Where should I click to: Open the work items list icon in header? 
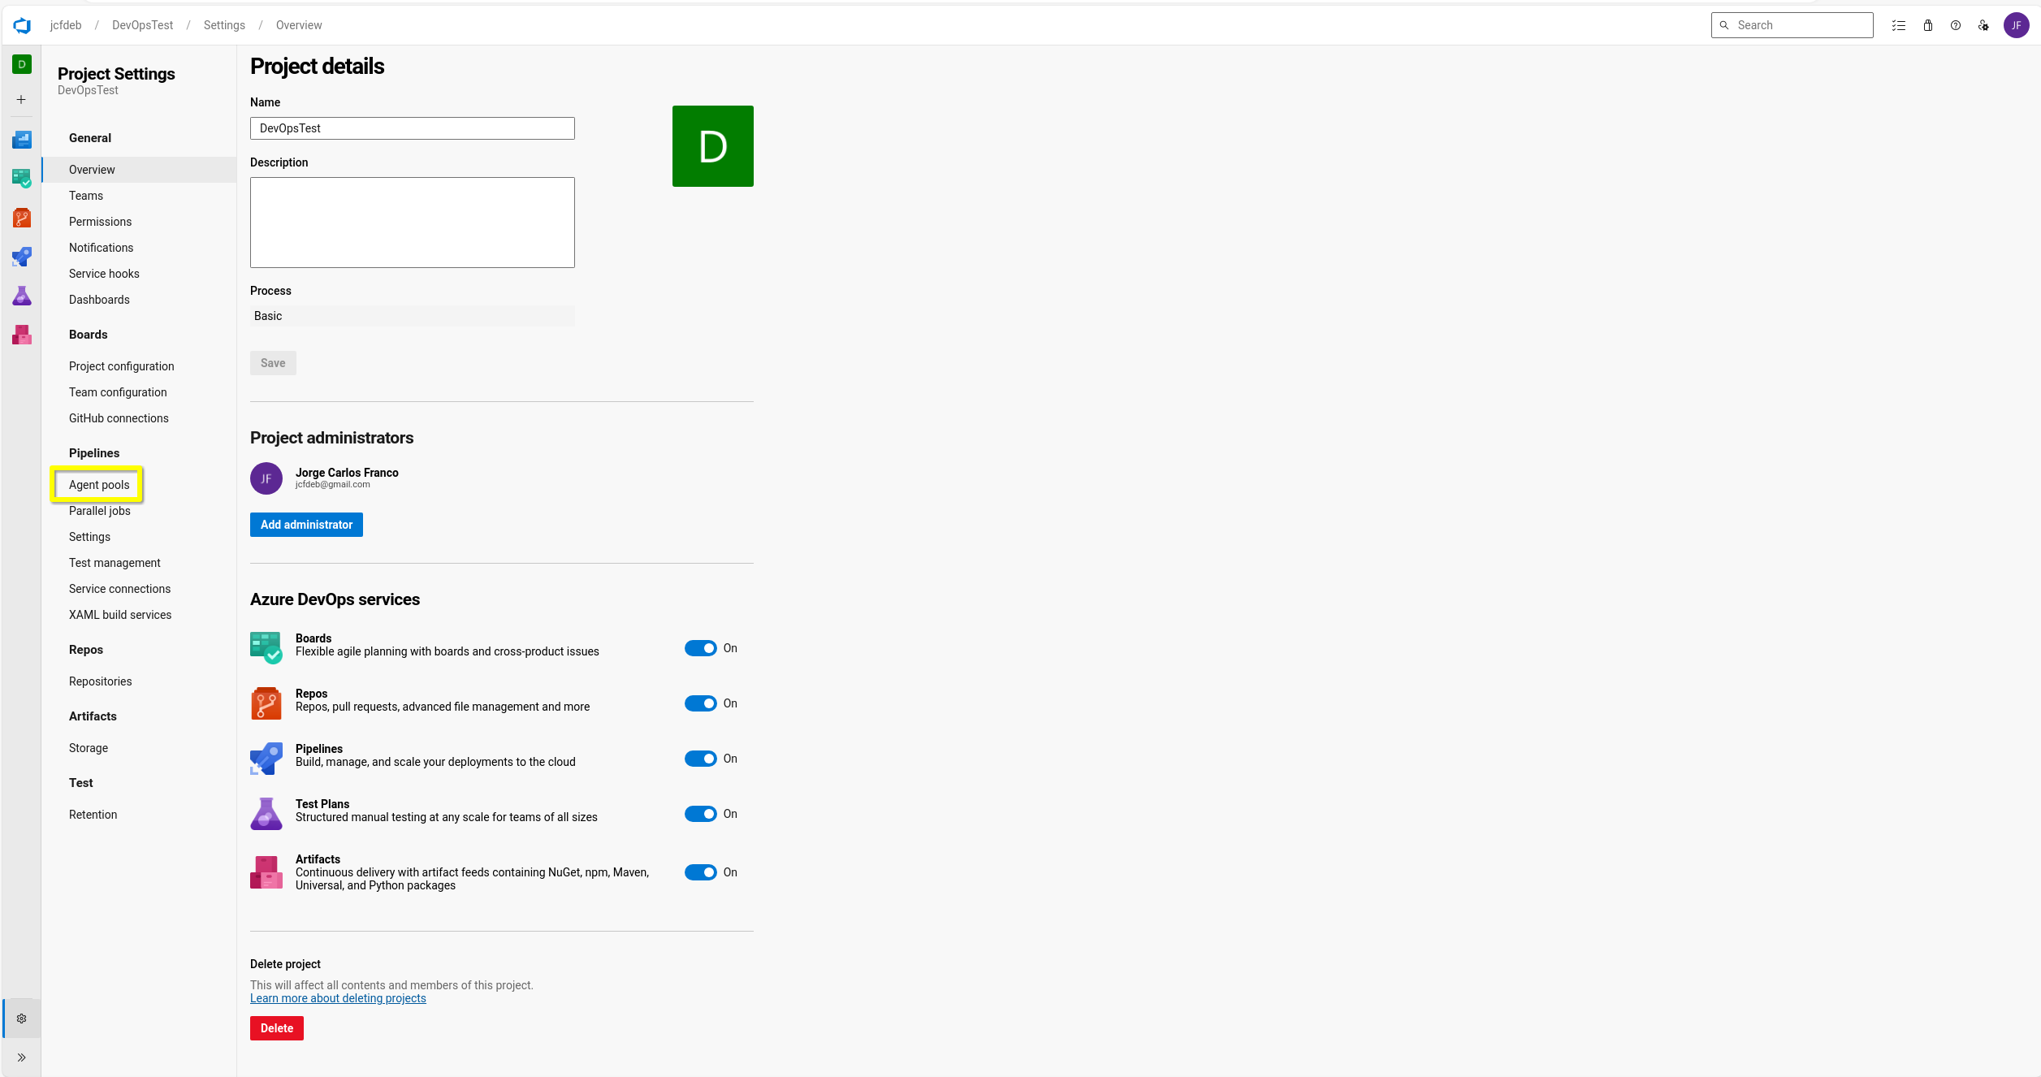(1899, 25)
